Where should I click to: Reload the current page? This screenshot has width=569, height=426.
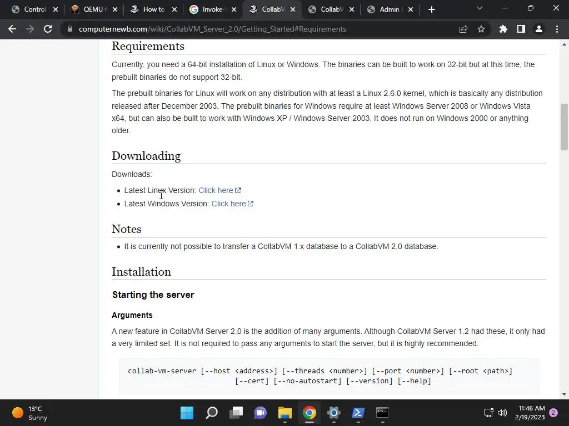[48, 29]
